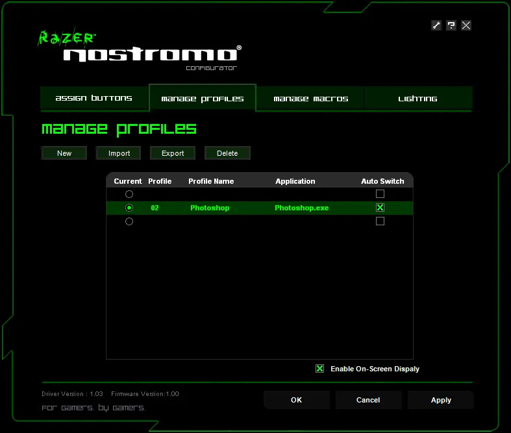Check Auto Switch in the first row
This screenshot has width=511, height=433.
[x=380, y=194]
